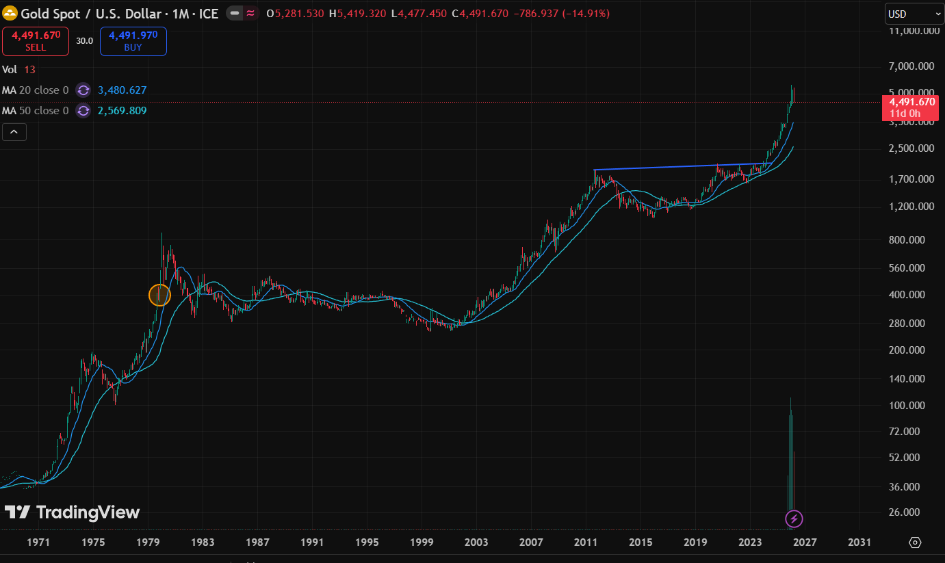
Task: Toggle the gray dash status pill
Action: (235, 14)
